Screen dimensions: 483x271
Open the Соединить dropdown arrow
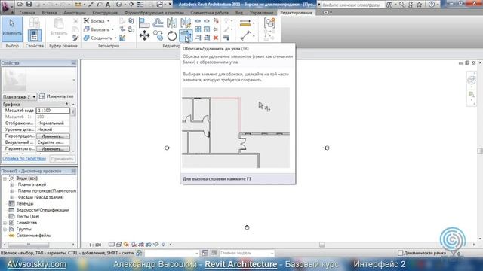pos(115,38)
